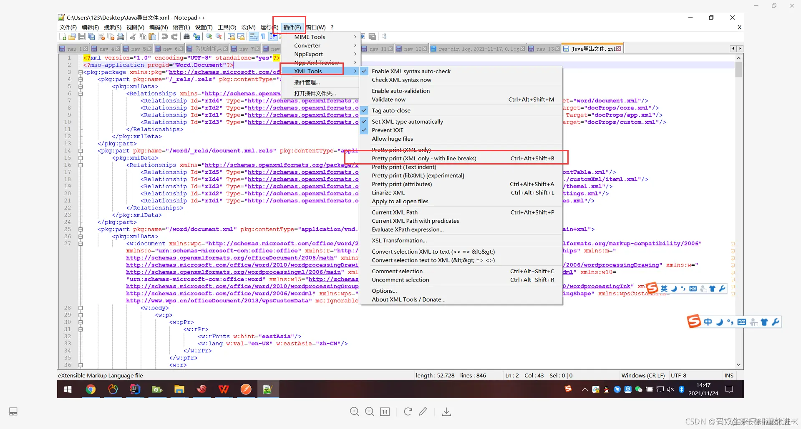Open the WPS app on the taskbar

pyautogui.click(x=224, y=389)
